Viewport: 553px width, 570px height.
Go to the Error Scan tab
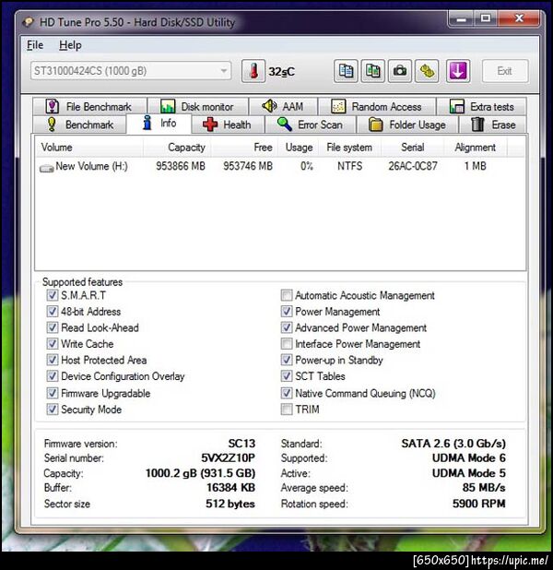pos(310,125)
